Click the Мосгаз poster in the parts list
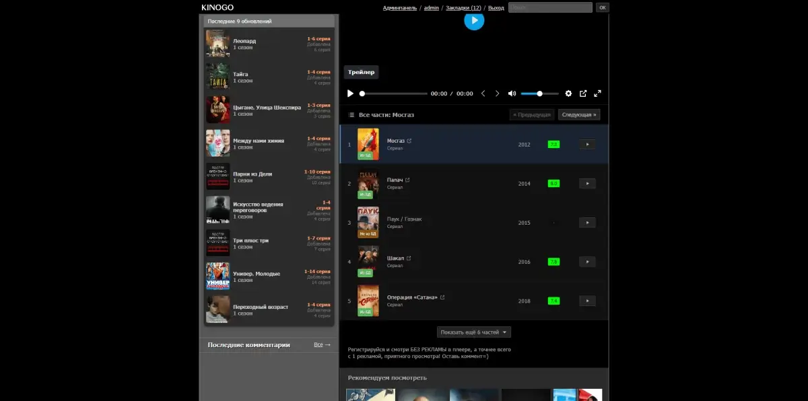 point(368,144)
